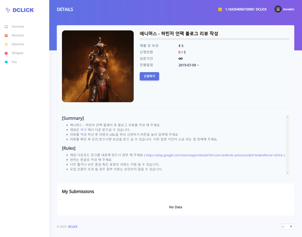Click the description scrollbar down arrow

tap(287, 173)
